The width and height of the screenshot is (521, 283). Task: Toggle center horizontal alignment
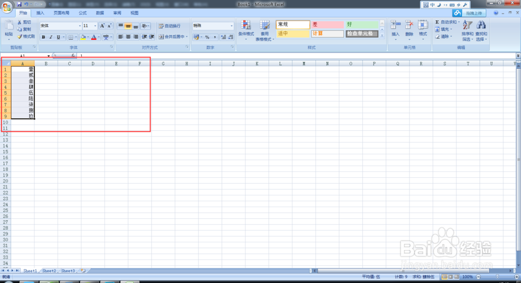tap(128, 37)
